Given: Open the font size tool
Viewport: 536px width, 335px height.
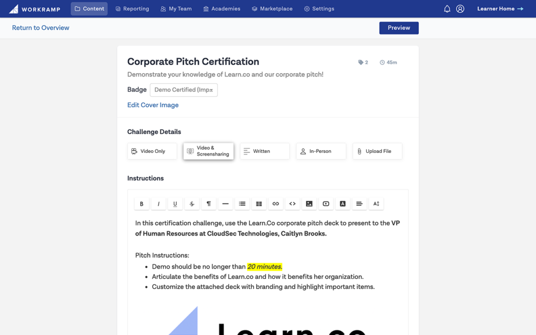Looking at the screenshot, I should [x=376, y=204].
